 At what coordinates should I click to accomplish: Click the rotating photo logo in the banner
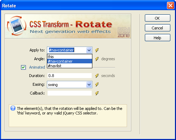(16, 26)
